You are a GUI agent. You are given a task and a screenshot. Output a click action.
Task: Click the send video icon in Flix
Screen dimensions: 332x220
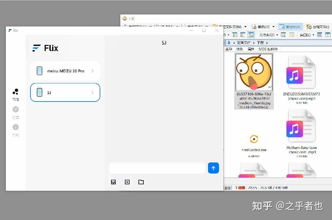coord(127,182)
